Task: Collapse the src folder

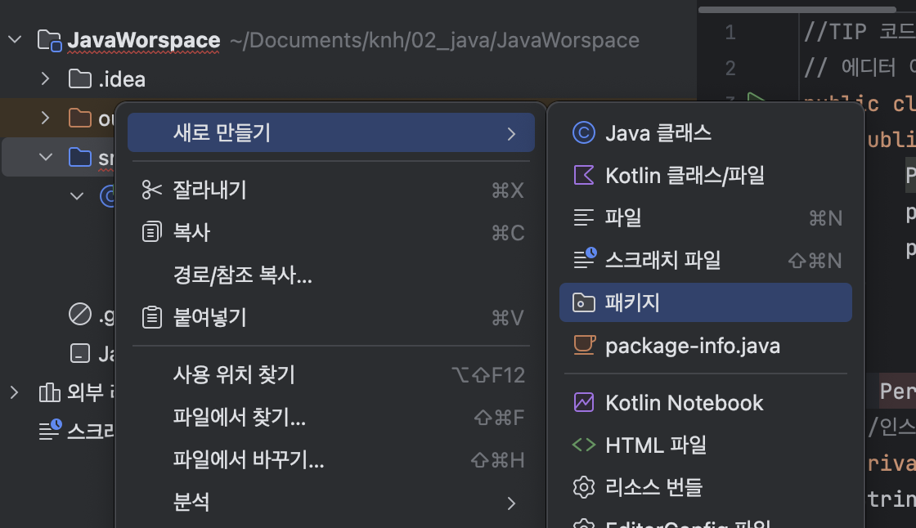Action: (x=45, y=157)
